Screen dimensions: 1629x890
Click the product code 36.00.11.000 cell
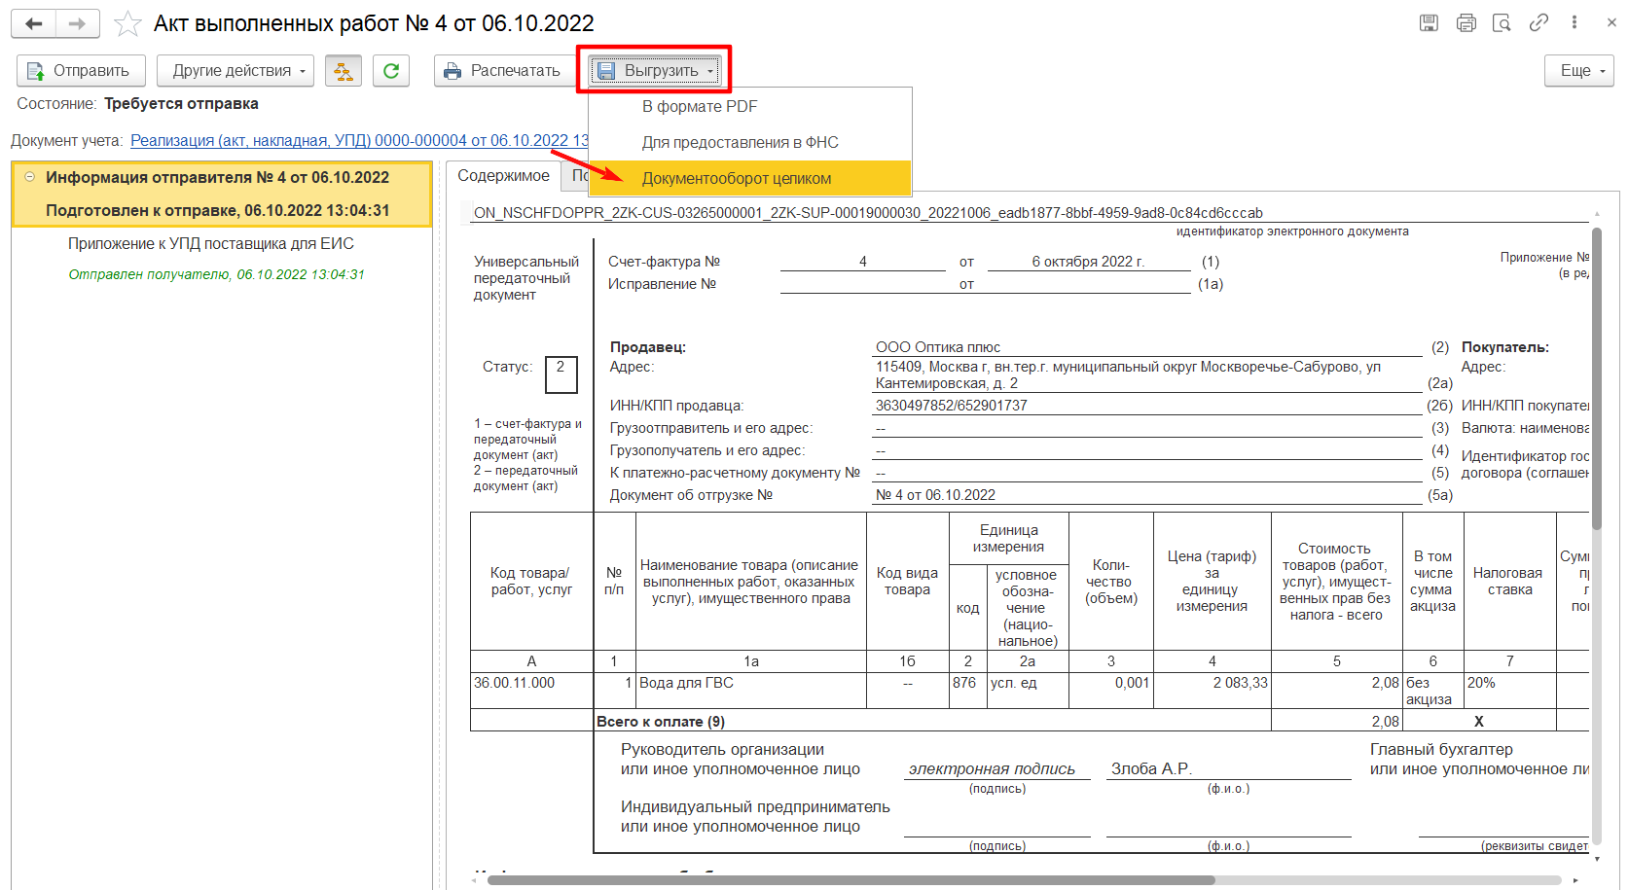pyautogui.click(x=531, y=691)
